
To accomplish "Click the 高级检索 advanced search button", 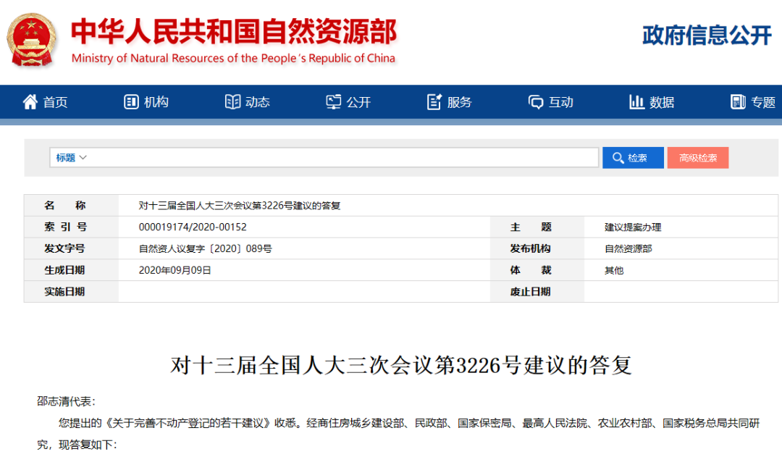I will click(698, 158).
